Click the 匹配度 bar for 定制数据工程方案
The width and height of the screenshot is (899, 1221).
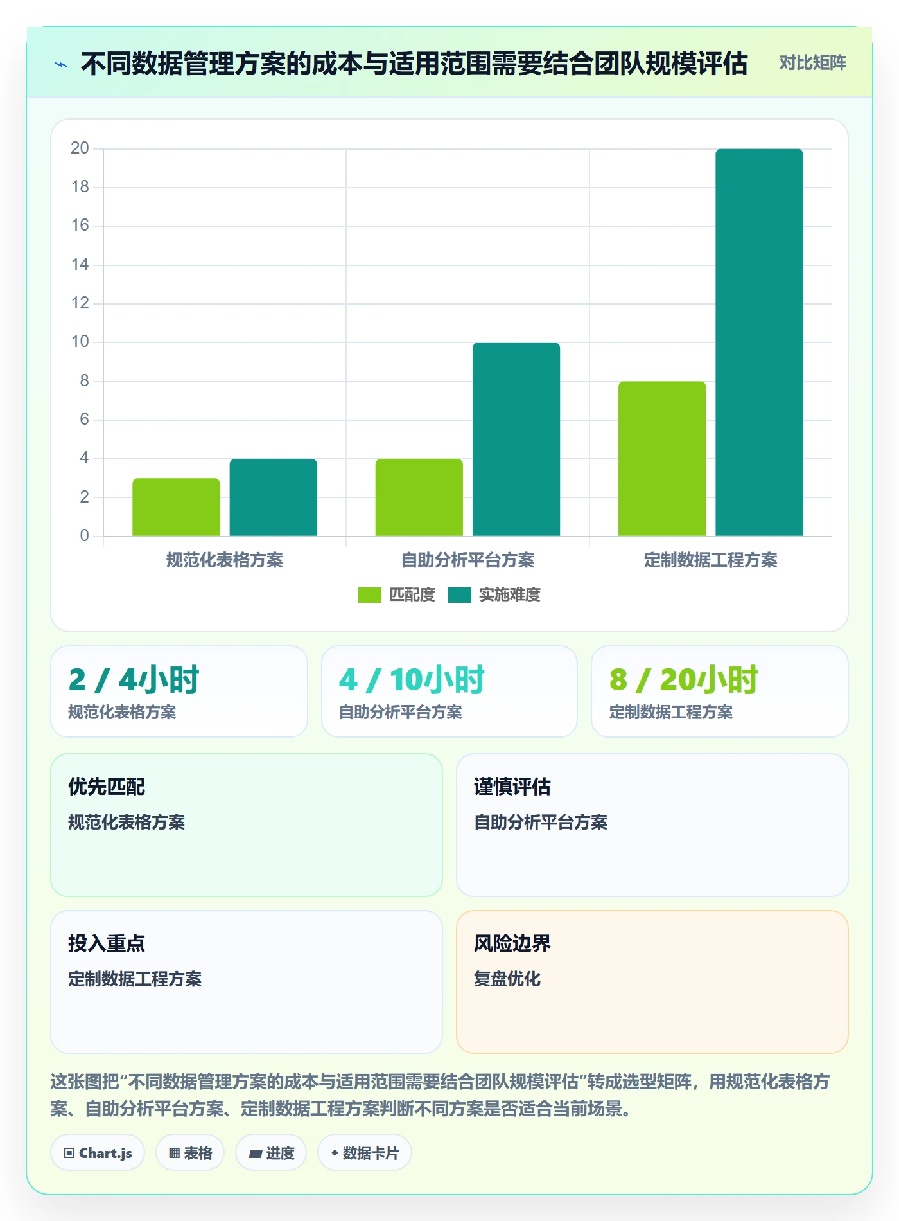[662, 459]
